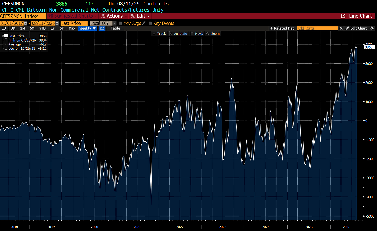Click the line chart type icon beside Weekly
Viewport: 377px width, 231px height.
tap(102, 28)
